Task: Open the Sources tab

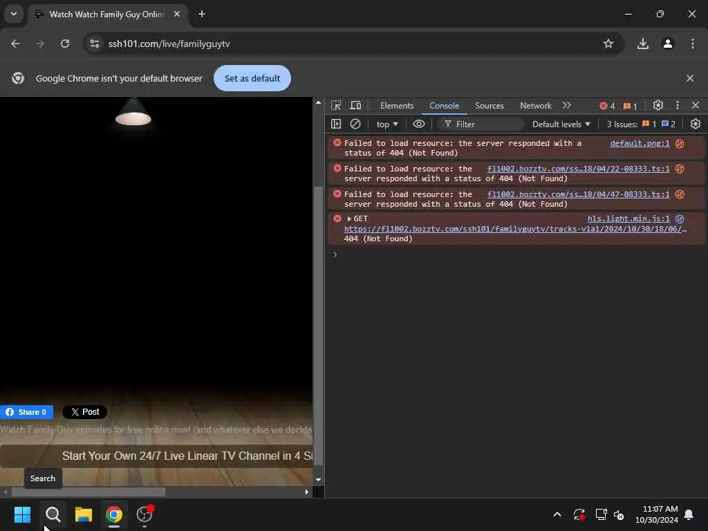Action: [489, 106]
